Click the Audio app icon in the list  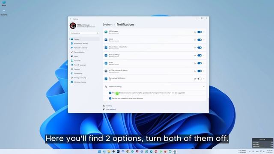(106, 63)
